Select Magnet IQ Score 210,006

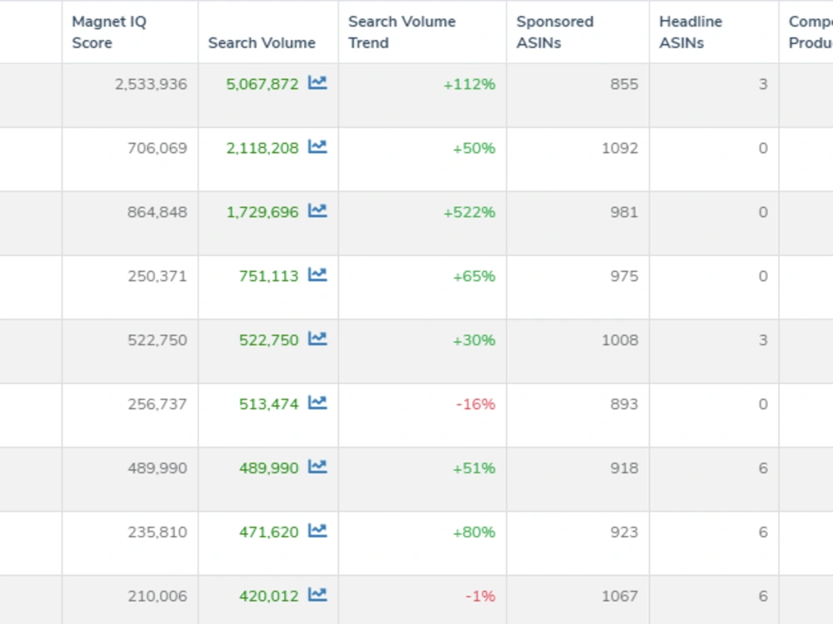point(157,597)
